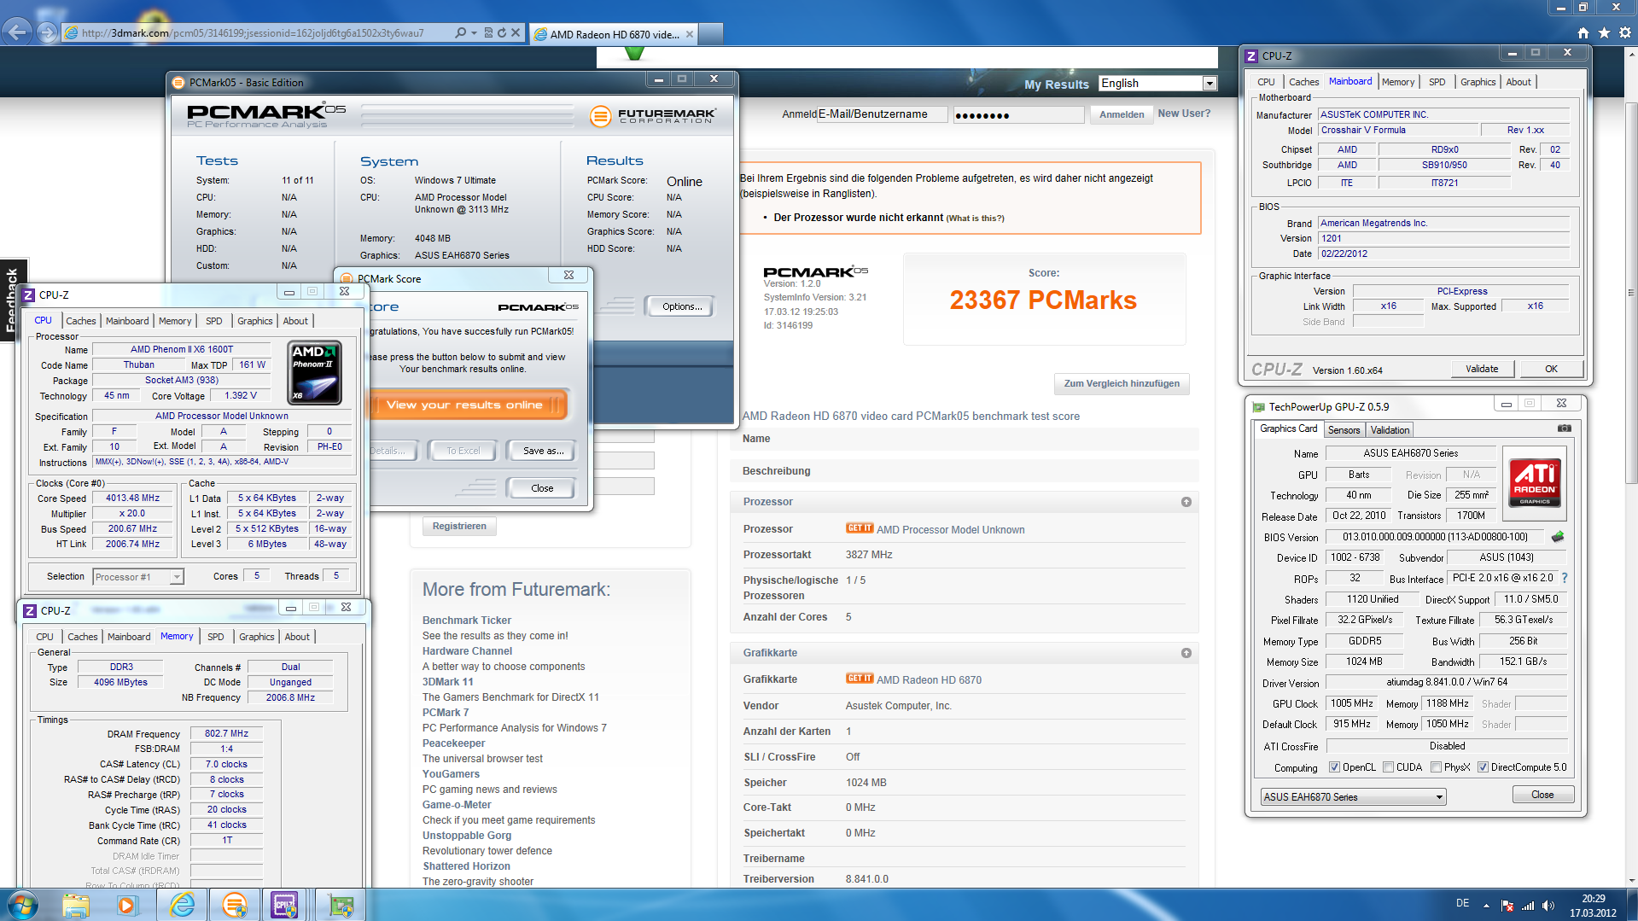This screenshot has width=1638, height=921.
Task: Click the password input field
Action: [x=1018, y=114]
